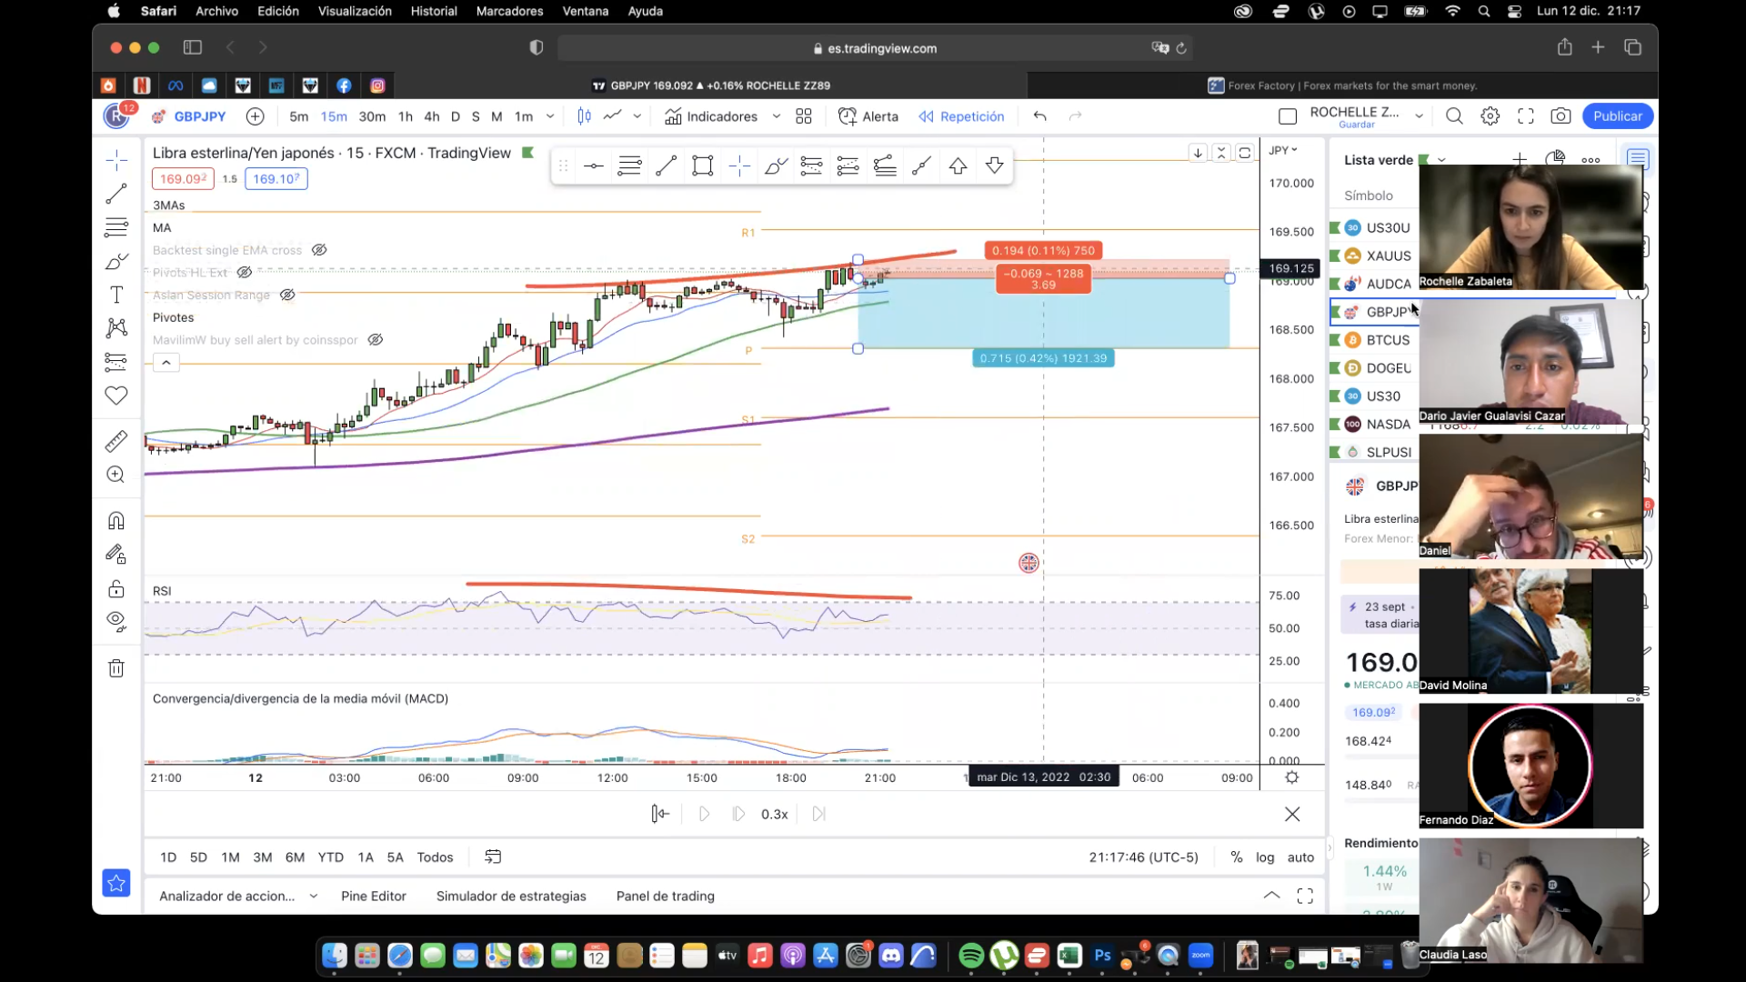This screenshot has height=982, width=1746.
Task: Switch to the 5m timeframe
Action: (x=298, y=116)
